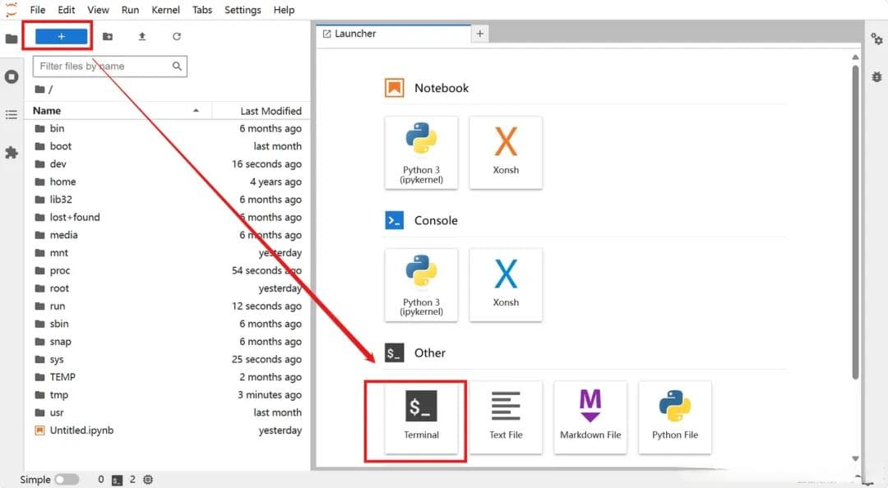Select the Launcher tab

coord(393,34)
